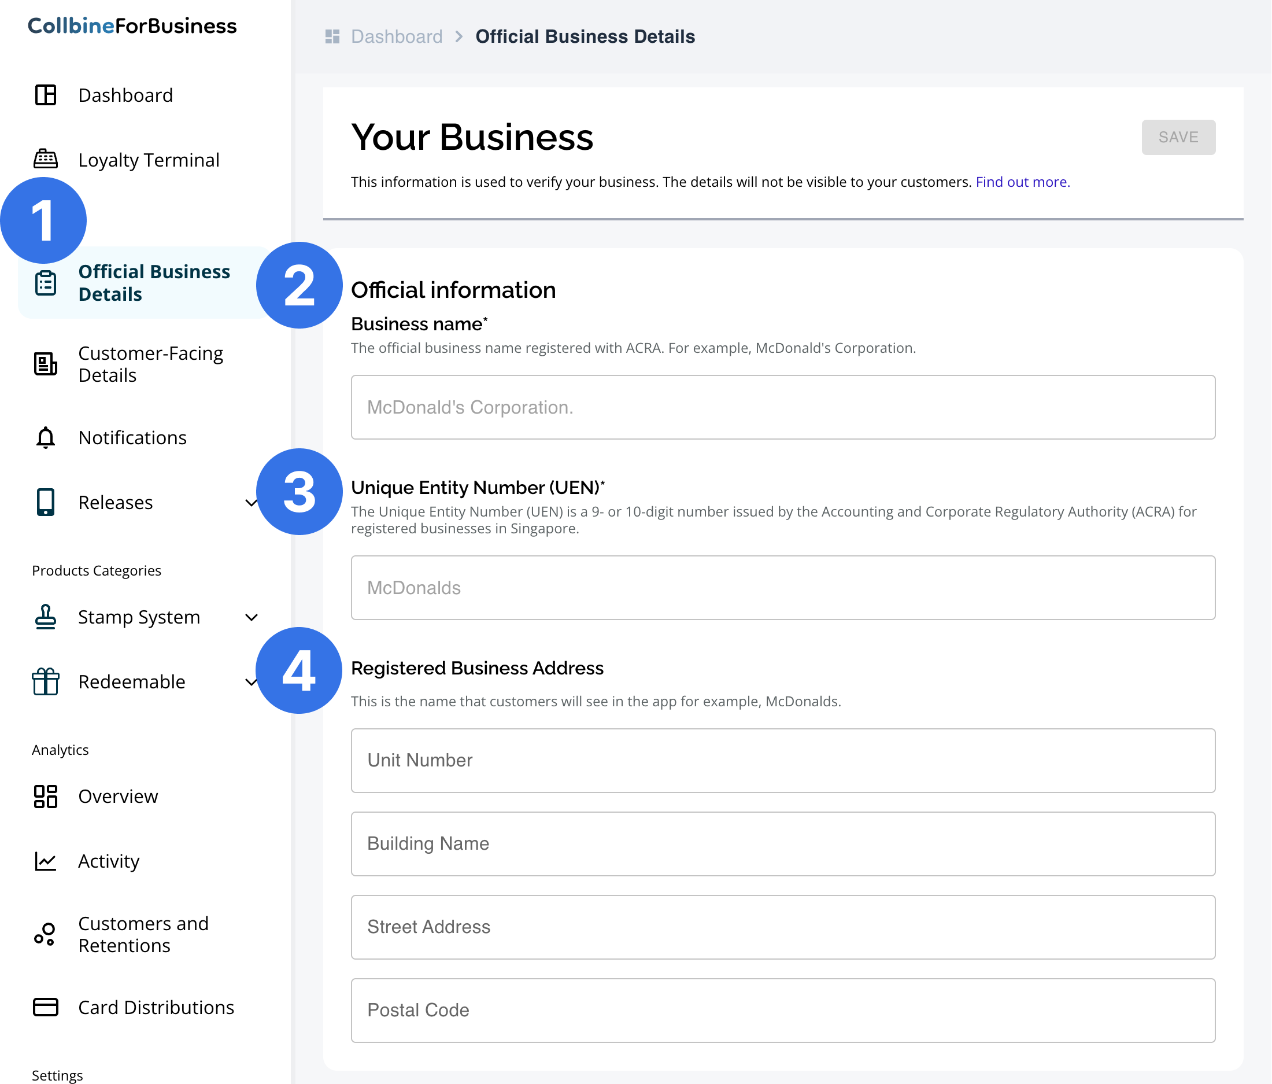Screen dimensions: 1272x1084
Task: Click the Redeemable gift box icon
Action: coord(46,681)
